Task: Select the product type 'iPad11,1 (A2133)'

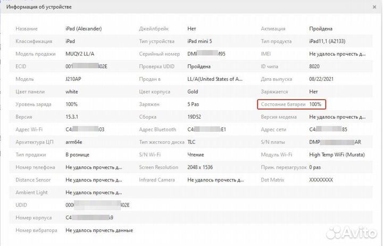Action: click(327, 42)
